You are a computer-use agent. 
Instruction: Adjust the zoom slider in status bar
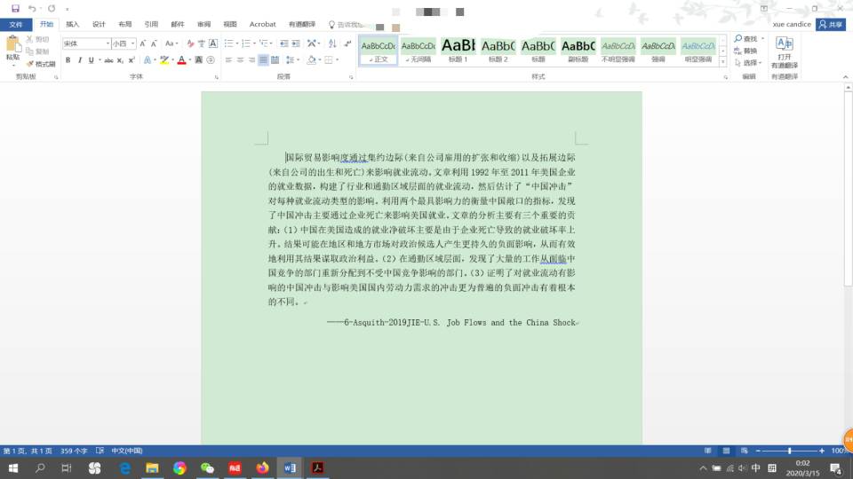pos(789,451)
